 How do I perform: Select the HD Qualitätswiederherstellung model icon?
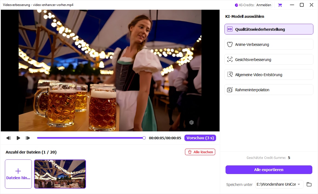coord(230,29)
